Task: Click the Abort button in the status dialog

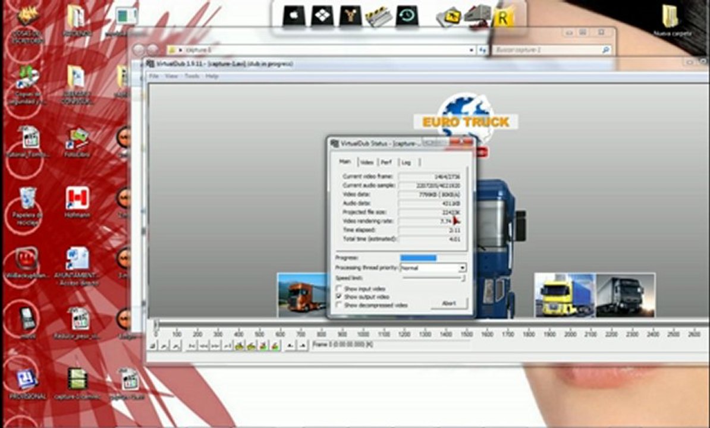Action: (x=449, y=303)
